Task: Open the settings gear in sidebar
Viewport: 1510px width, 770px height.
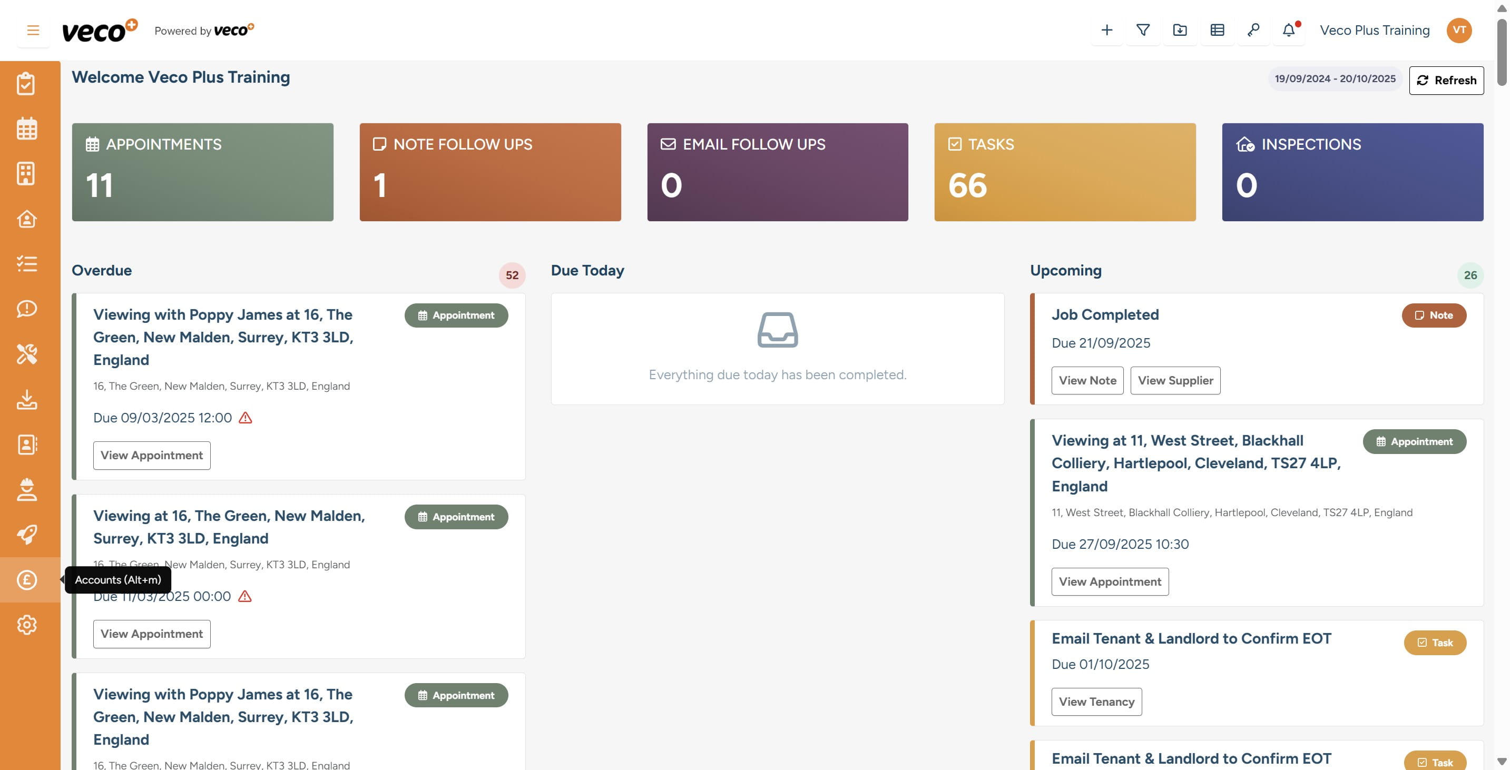Action: pyautogui.click(x=27, y=625)
